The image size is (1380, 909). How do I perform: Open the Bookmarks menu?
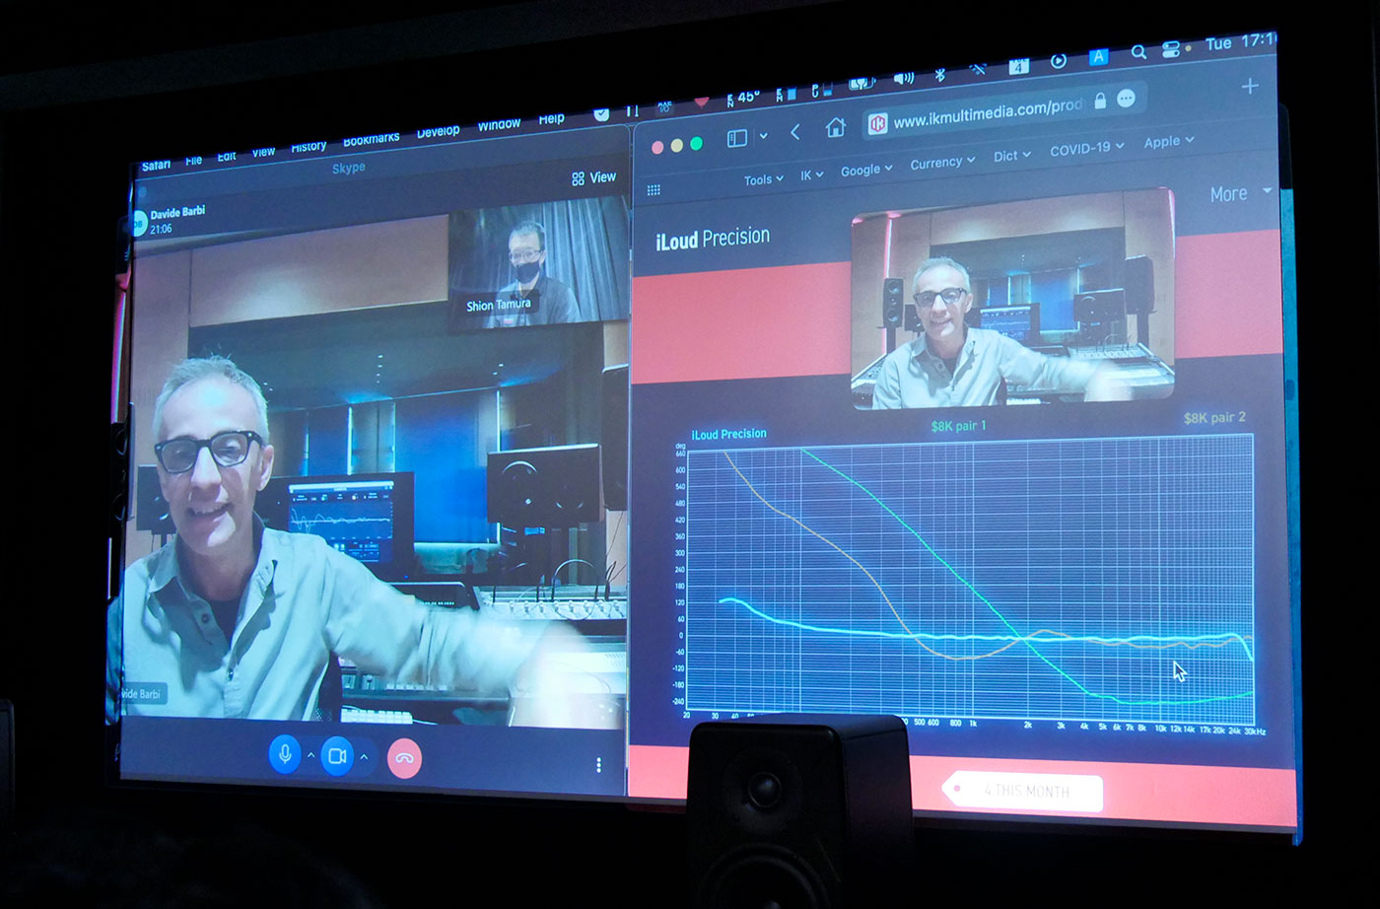[x=371, y=139]
